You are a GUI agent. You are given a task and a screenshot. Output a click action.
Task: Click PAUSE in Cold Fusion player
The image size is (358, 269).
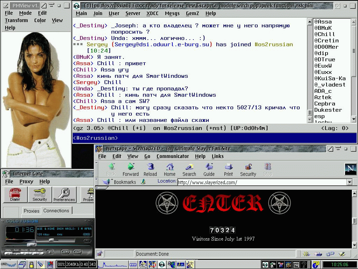24,253
